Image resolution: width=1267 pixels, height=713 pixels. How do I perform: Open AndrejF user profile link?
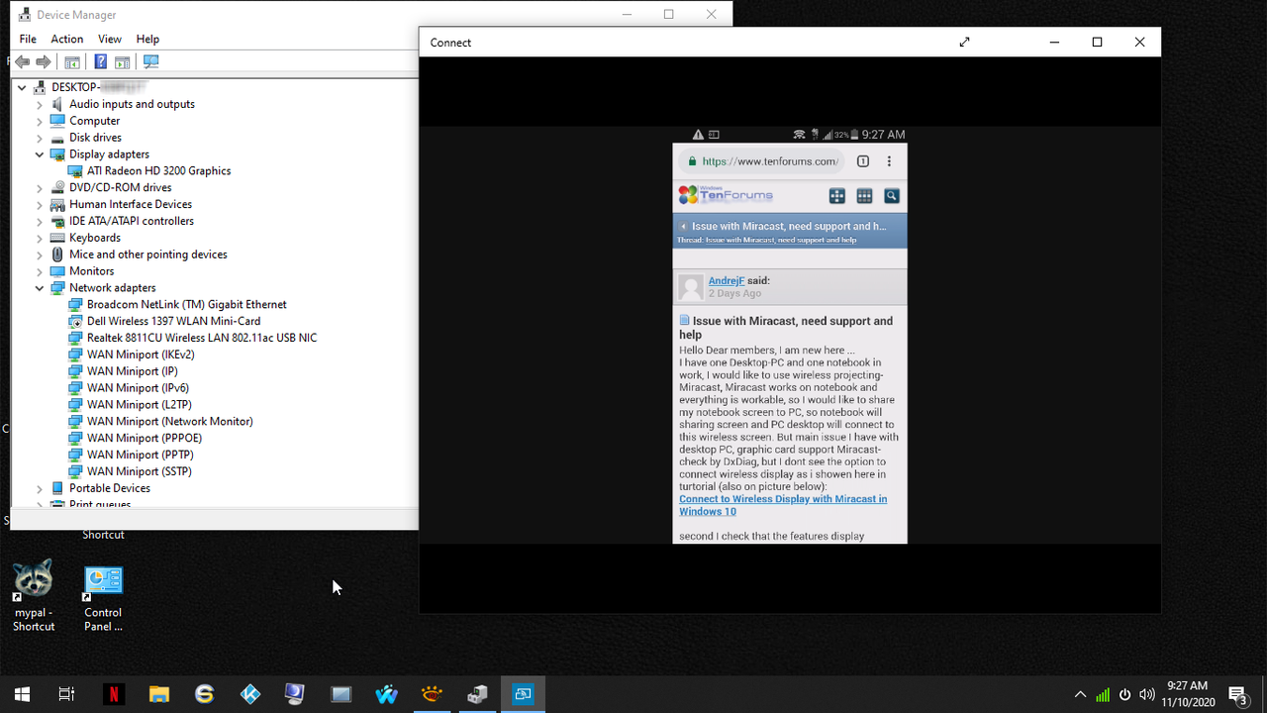click(726, 281)
